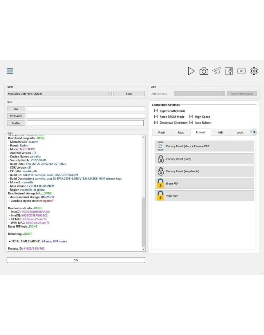Screen dimensions: 264x335
Task: Open the Telegram link icon
Action: (216, 71)
